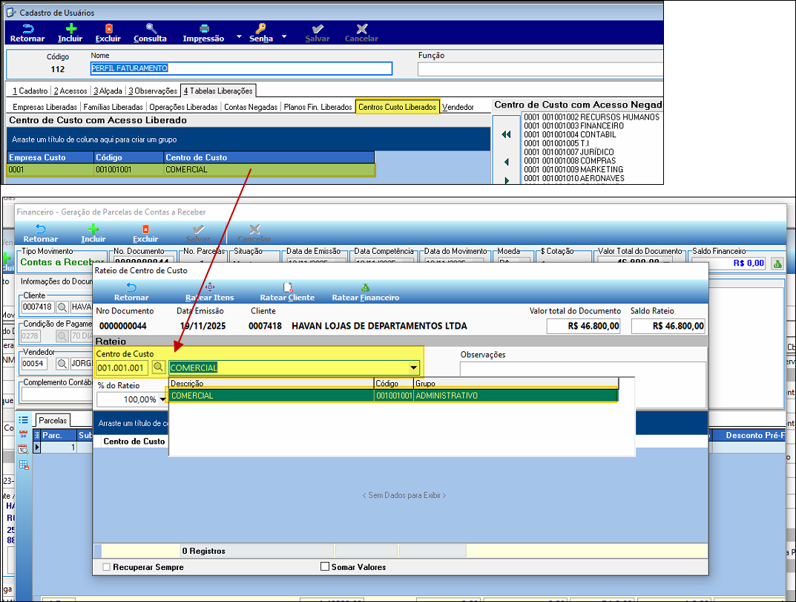Enable the Recuperar Sempre checkbox
This screenshot has width=796, height=602.
coord(107,567)
